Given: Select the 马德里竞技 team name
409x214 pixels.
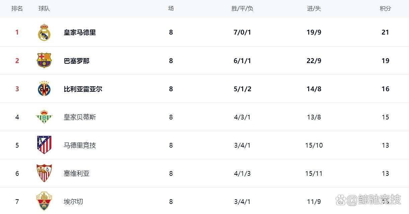Looking at the screenshot, I should tap(80, 145).
